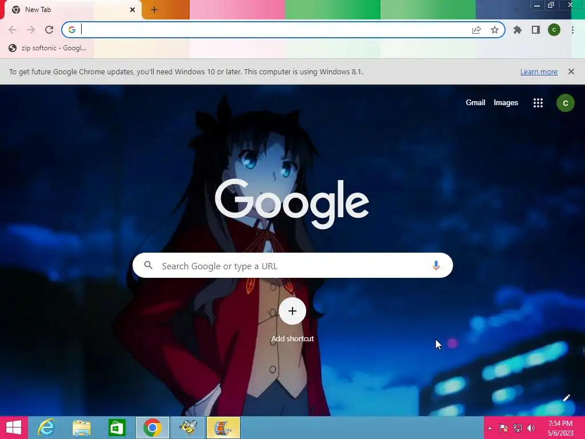Start voice search with microphone
Image resolution: width=585 pixels, height=439 pixels.
click(436, 265)
